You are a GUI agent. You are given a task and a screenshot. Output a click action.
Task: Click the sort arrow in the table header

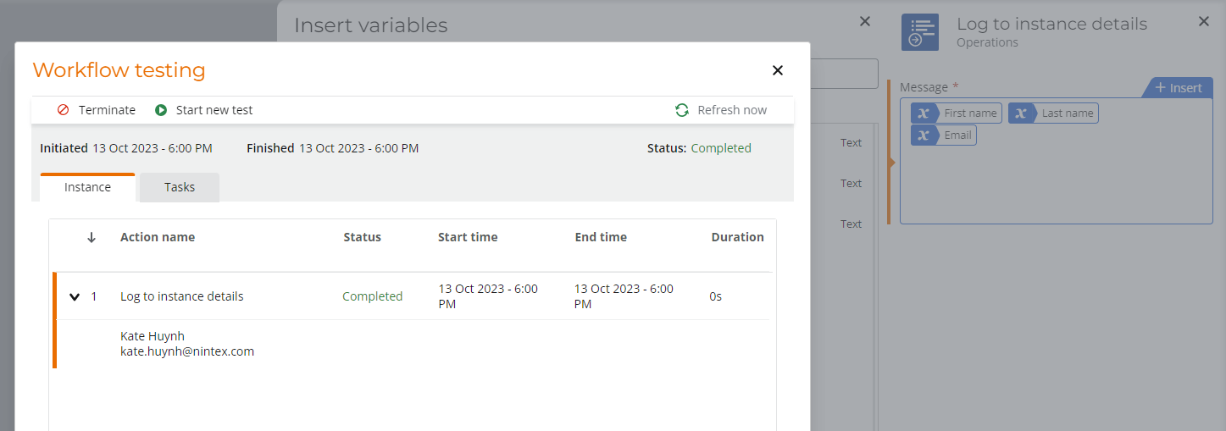pos(92,238)
